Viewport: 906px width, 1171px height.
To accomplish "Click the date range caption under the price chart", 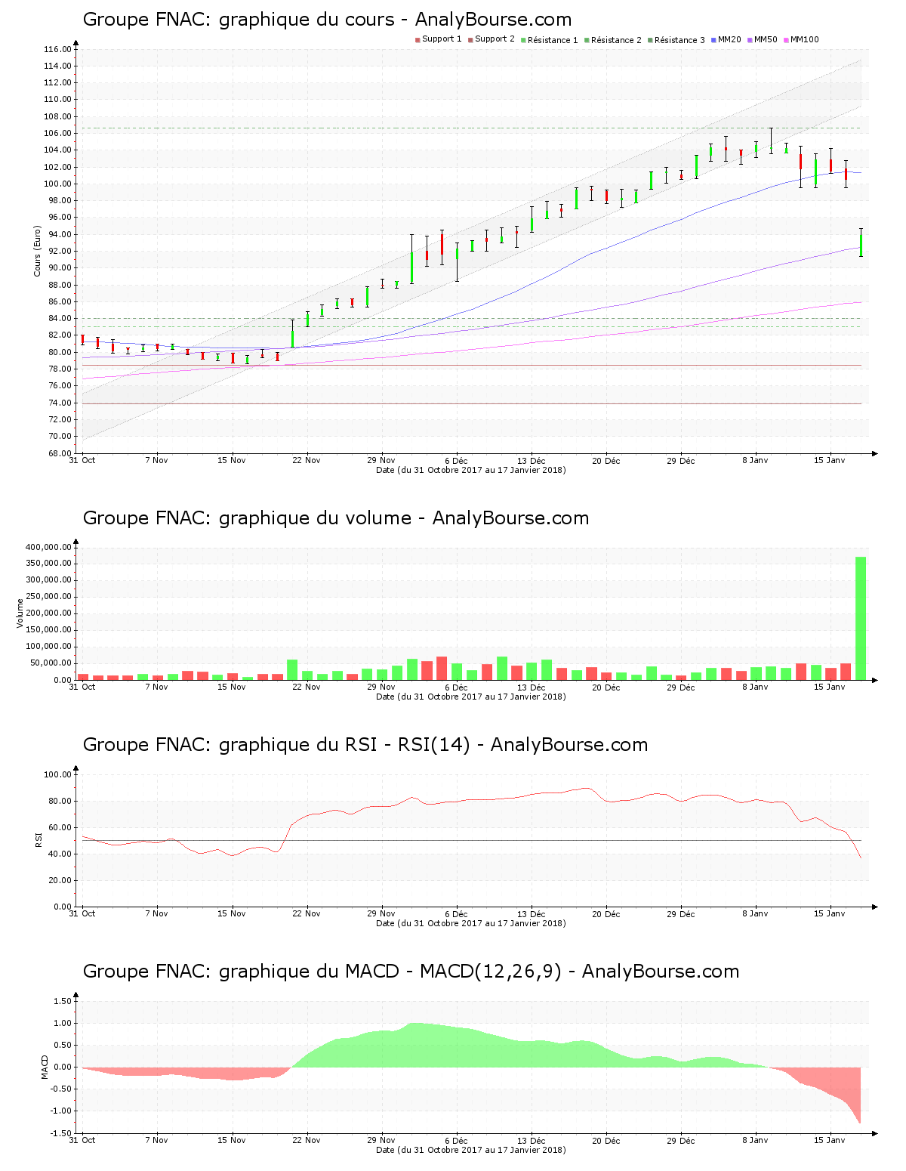I will pos(470,470).
